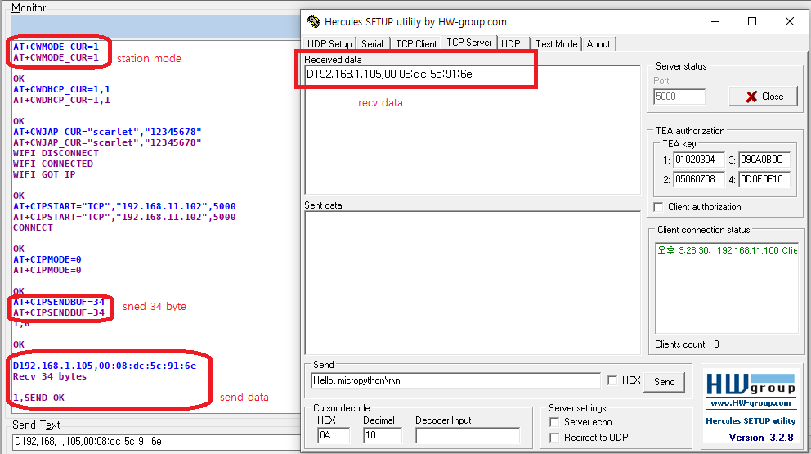This screenshot has width=811, height=454.
Task: Toggle the Server echo checkbox
Action: click(x=554, y=422)
